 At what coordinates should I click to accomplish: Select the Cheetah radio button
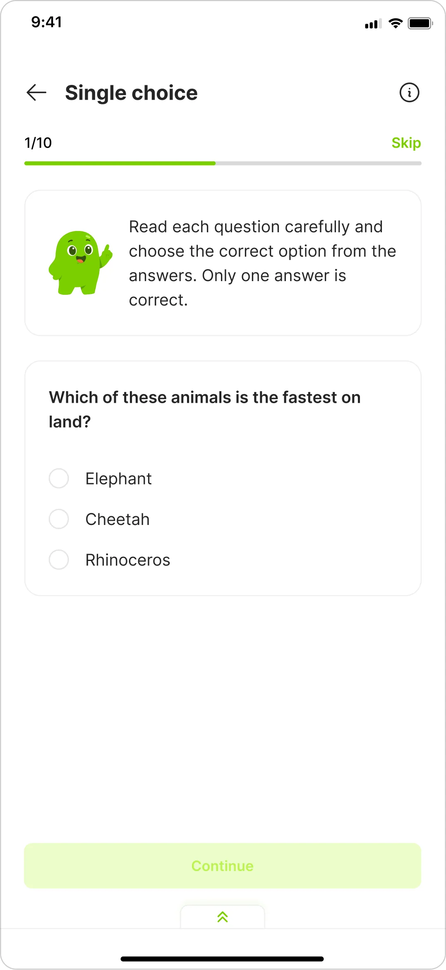click(59, 519)
